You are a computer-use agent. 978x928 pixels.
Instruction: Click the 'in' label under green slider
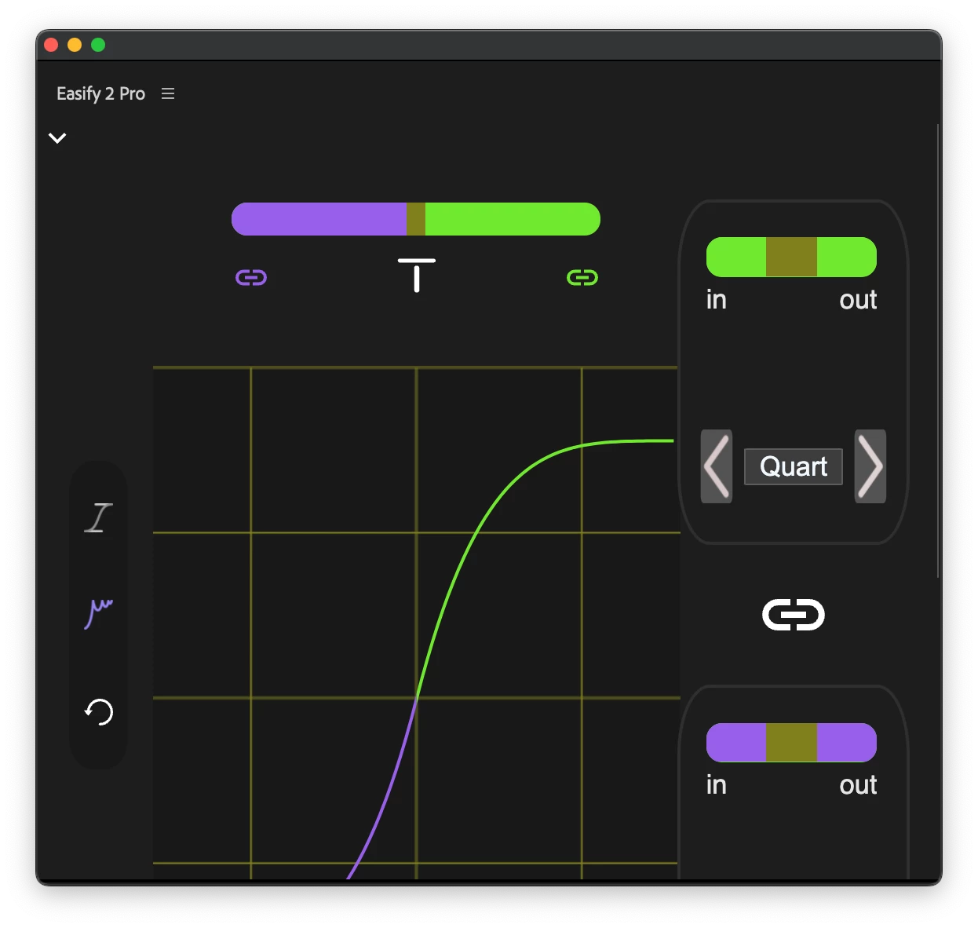[717, 300]
